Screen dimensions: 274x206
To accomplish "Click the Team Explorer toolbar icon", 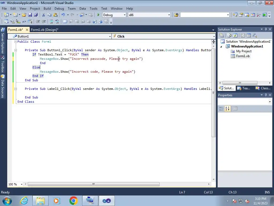I will pos(247,15).
